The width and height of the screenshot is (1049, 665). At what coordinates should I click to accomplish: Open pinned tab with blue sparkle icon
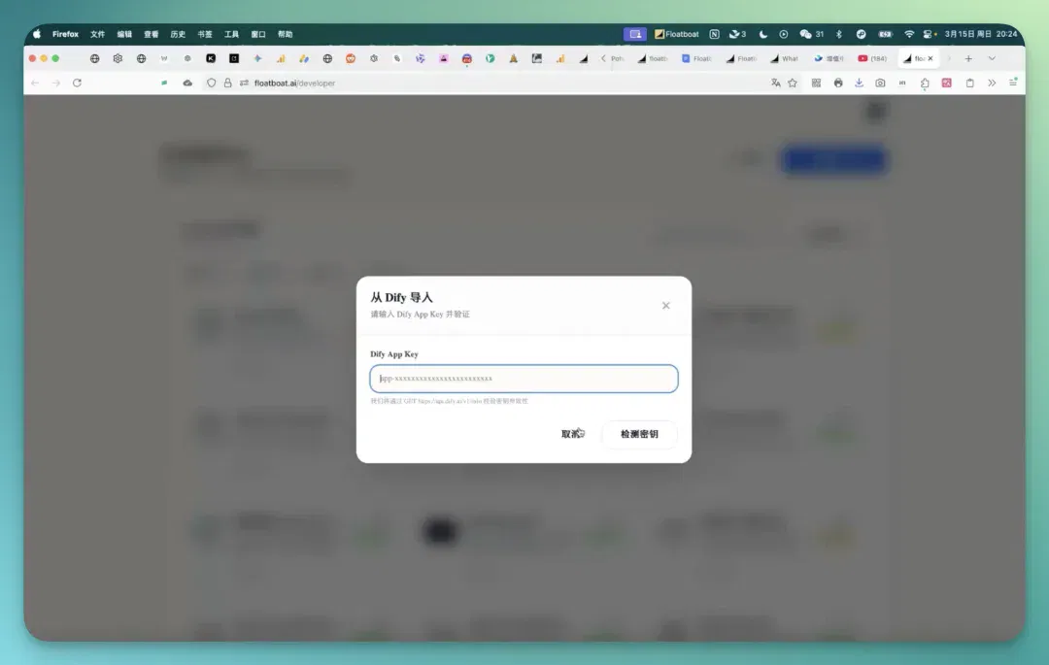tap(257, 59)
